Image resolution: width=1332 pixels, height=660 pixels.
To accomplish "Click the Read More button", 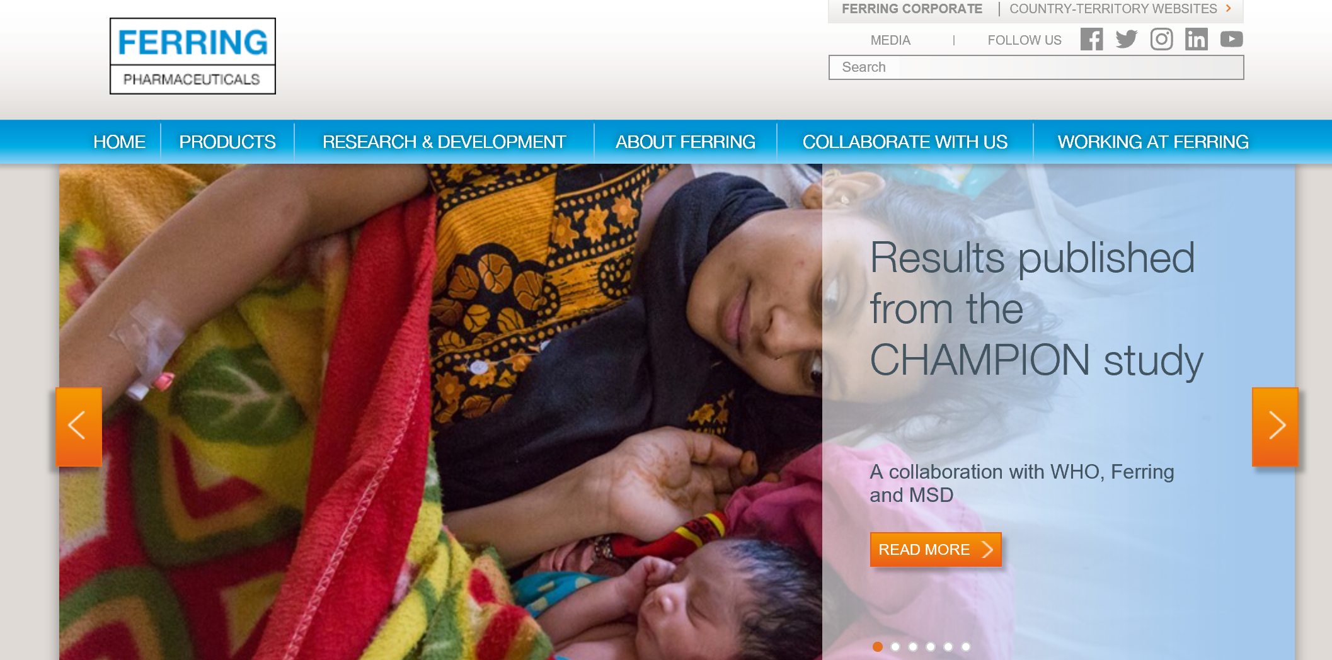I will 936,550.
